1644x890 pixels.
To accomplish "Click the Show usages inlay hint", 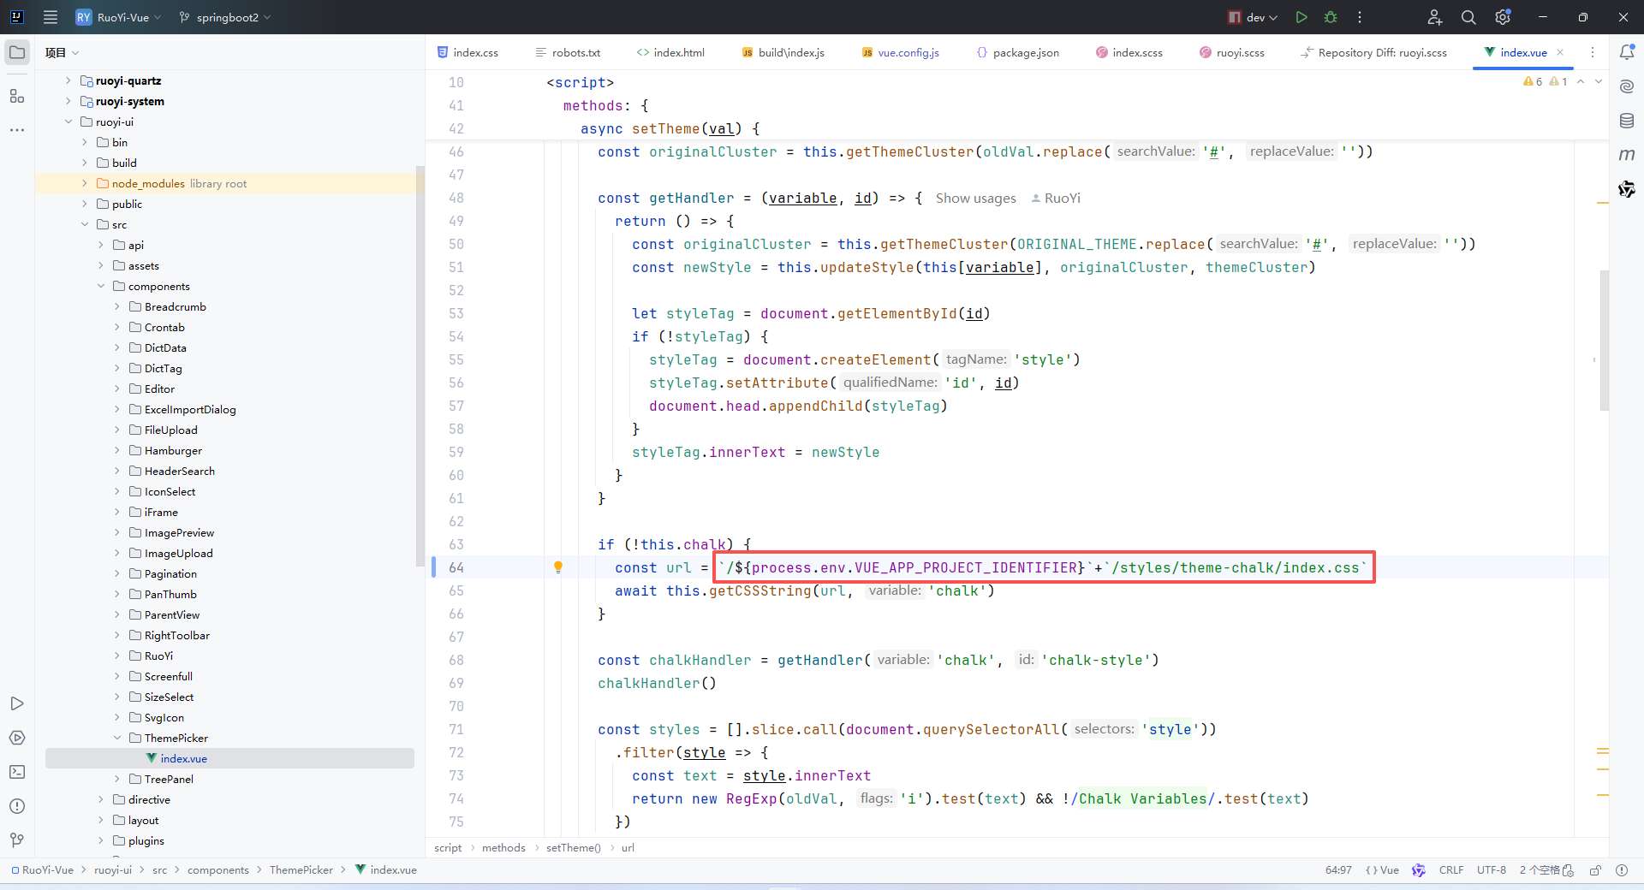I will click(975, 199).
